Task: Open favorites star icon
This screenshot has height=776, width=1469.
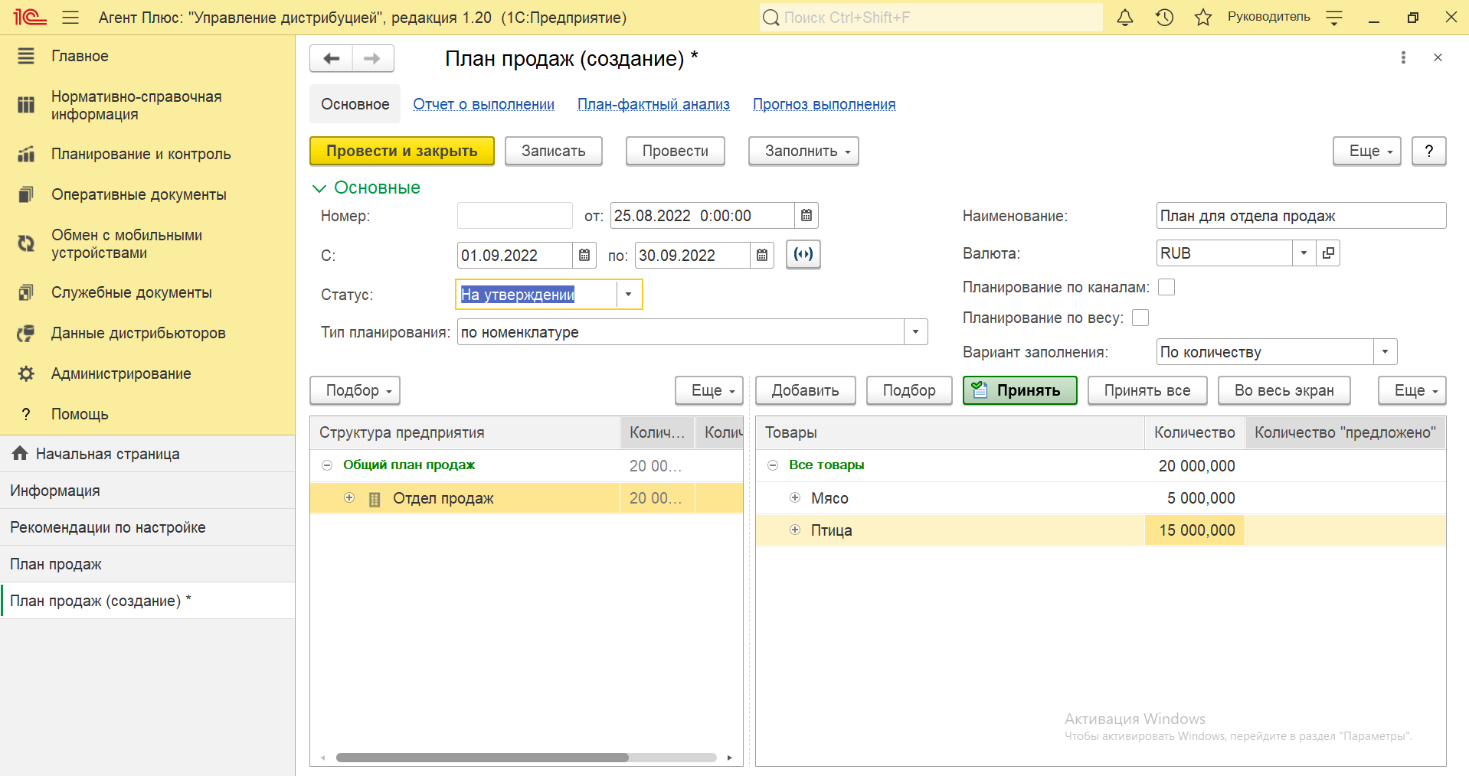Action: [x=1202, y=18]
